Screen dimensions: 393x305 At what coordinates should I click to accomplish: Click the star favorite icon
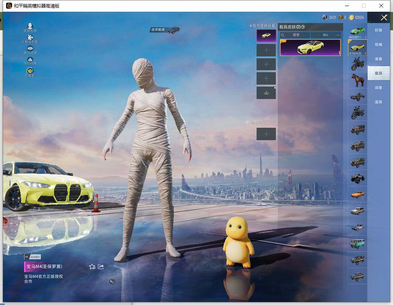(x=92, y=266)
